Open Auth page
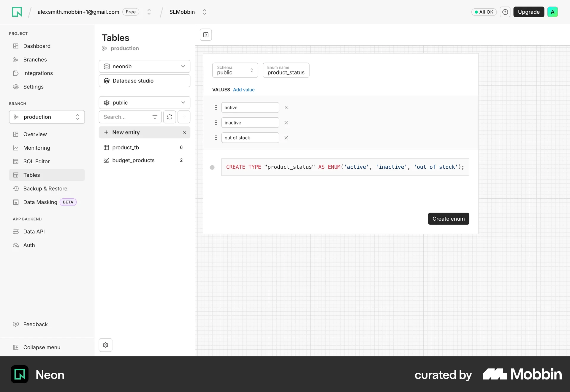Image resolution: width=570 pixels, height=392 pixels. tap(47, 245)
